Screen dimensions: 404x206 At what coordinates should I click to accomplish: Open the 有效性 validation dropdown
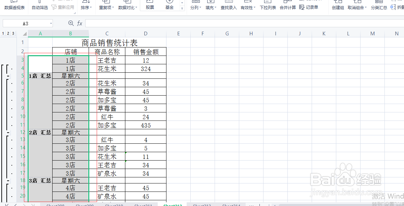tap(248, 6)
